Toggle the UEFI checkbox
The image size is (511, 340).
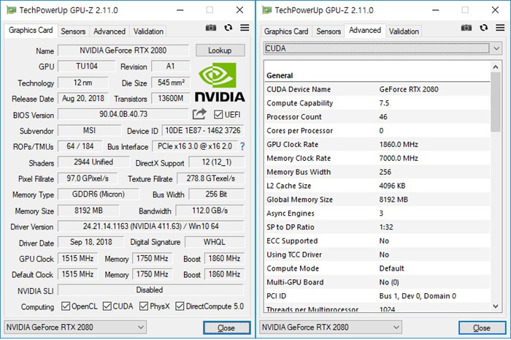218,115
